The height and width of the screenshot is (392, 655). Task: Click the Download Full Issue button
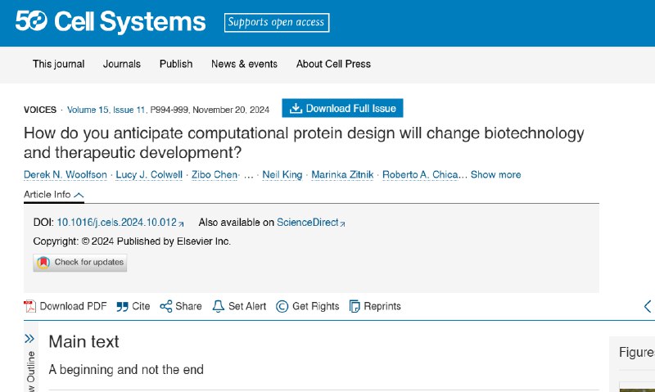pyautogui.click(x=342, y=108)
